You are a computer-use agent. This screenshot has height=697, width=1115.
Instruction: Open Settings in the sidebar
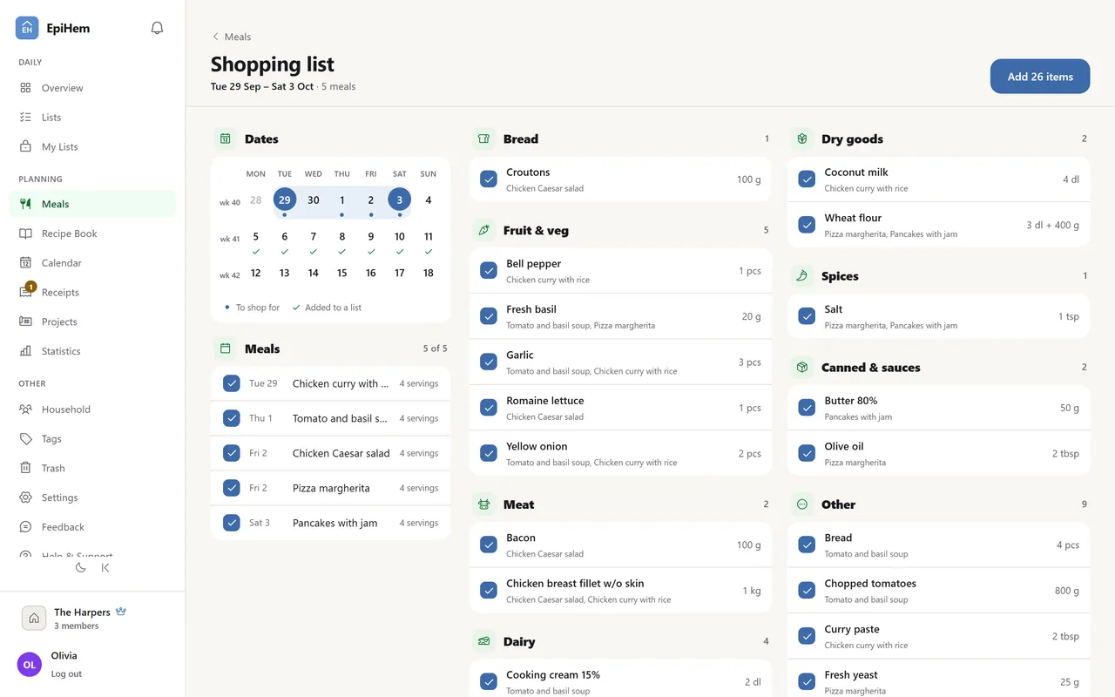click(92, 497)
